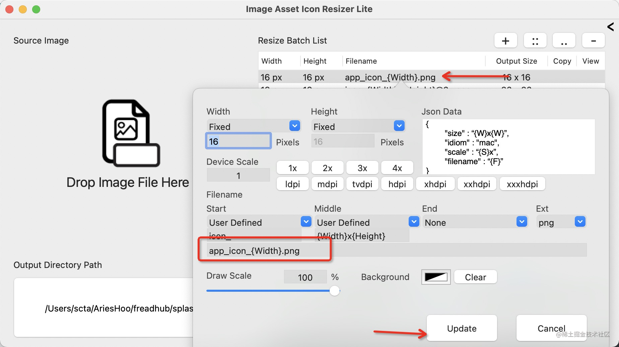
Task: Choose the xxhdpi density button
Action: point(477,184)
